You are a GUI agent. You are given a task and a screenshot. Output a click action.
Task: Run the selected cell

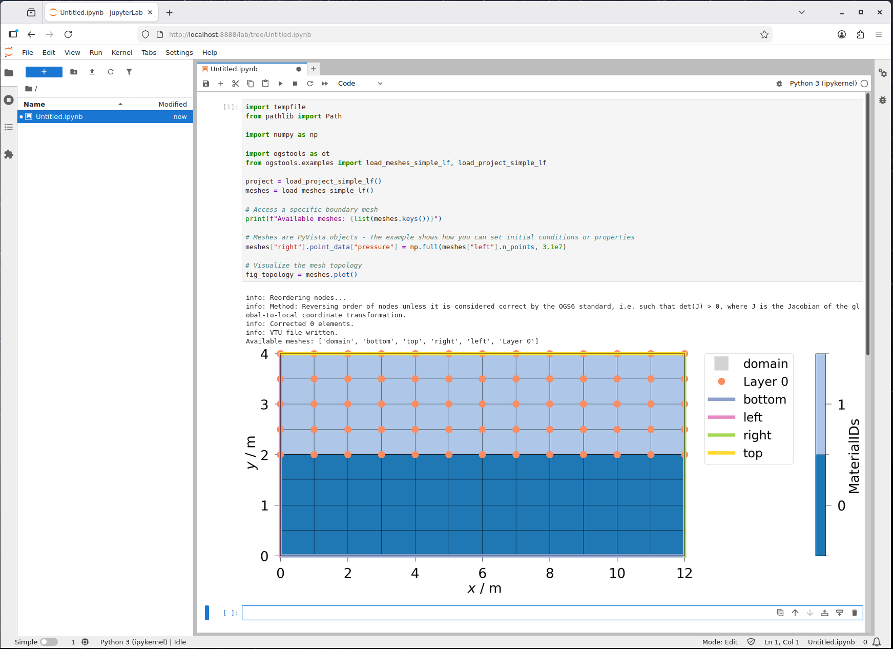coord(280,84)
